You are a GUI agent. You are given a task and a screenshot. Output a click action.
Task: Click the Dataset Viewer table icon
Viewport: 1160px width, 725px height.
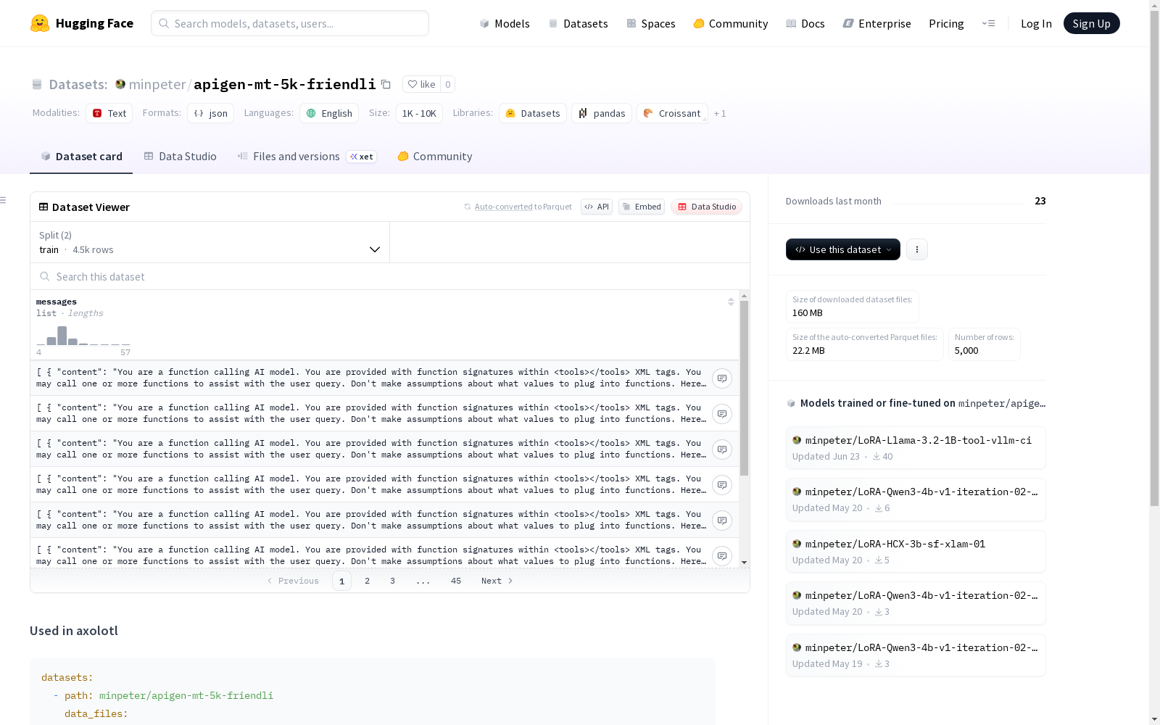(43, 207)
